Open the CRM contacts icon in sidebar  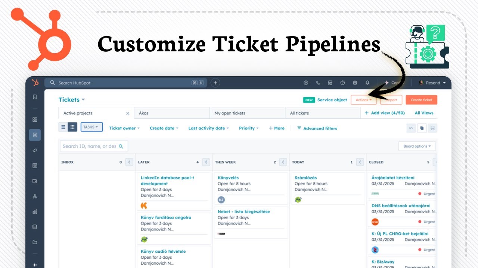pyautogui.click(x=35, y=135)
